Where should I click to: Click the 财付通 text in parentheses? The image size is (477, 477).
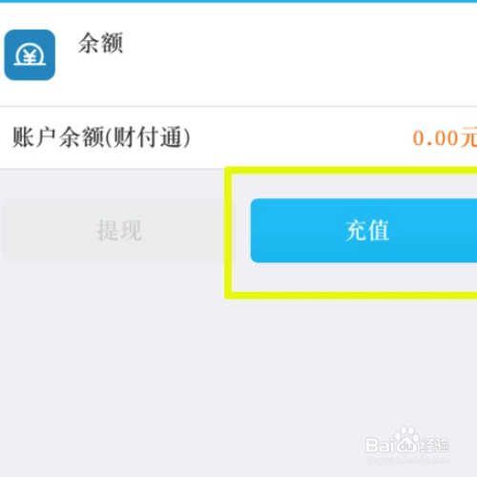tap(147, 137)
